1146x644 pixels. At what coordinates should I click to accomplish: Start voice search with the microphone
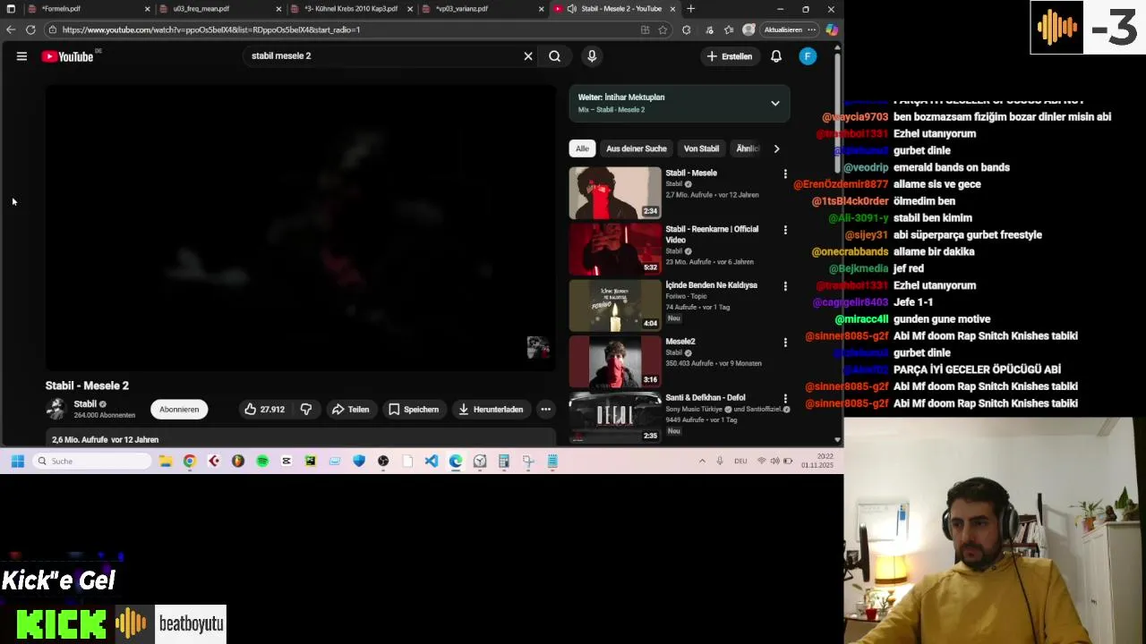point(592,56)
